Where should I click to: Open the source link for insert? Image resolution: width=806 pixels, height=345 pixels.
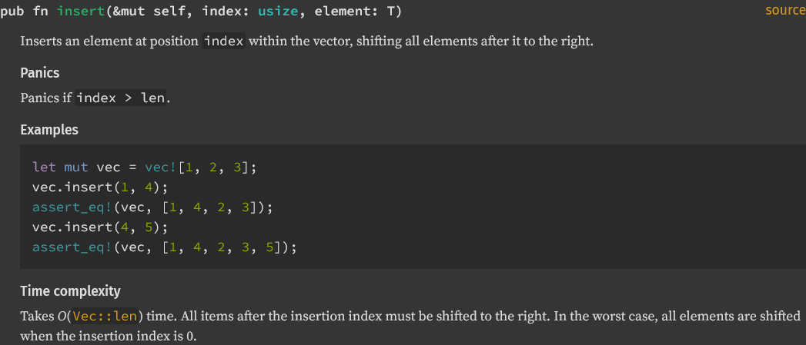point(785,11)
